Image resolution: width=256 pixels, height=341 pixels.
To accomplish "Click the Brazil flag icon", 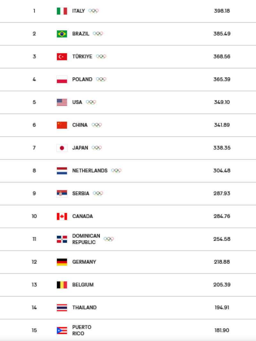I will [62, 34].
